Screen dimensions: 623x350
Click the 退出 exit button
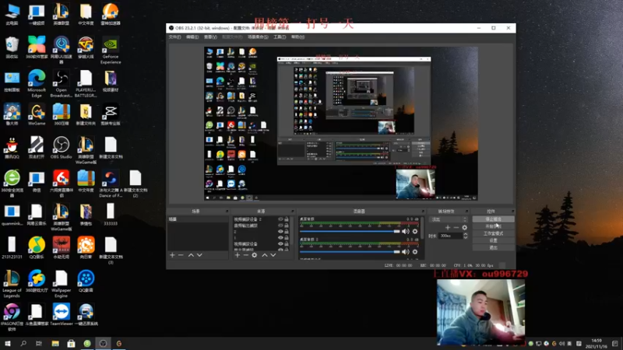[493, 247]
